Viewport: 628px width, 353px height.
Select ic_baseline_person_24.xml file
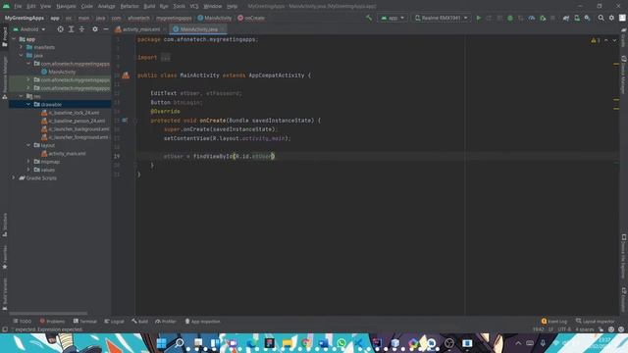click(77, 121)
